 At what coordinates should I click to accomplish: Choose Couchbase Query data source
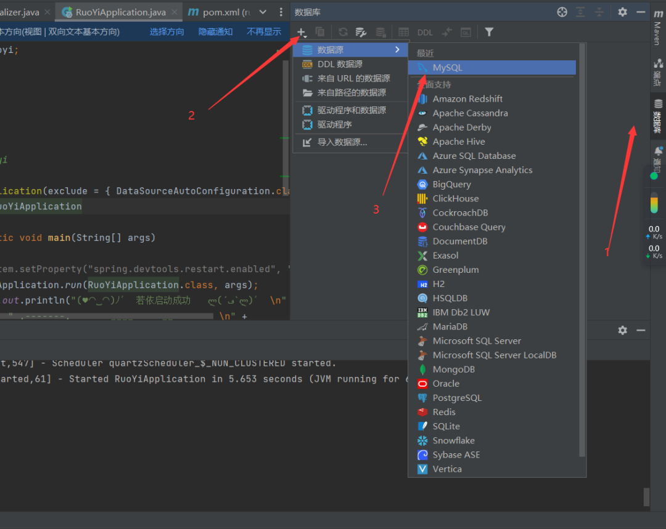(x=493, y=227)
